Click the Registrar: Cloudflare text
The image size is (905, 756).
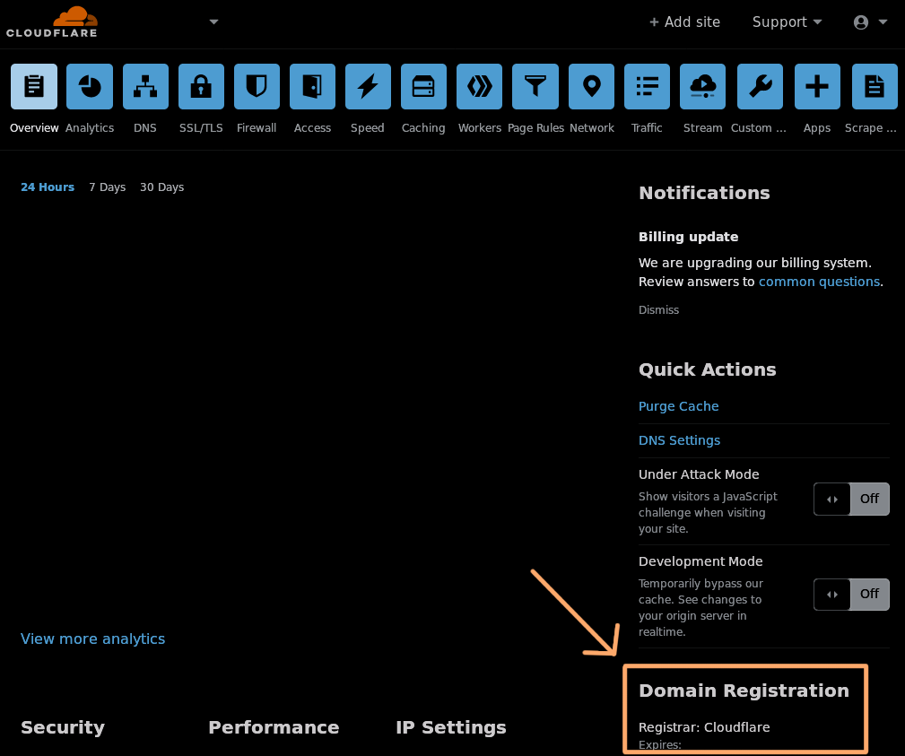704,727
